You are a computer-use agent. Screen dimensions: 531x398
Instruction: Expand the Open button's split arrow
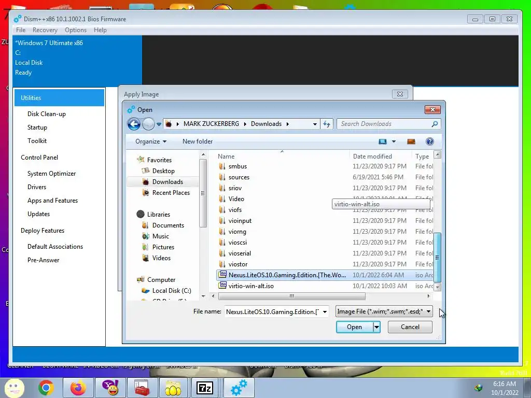pos(376,327)
